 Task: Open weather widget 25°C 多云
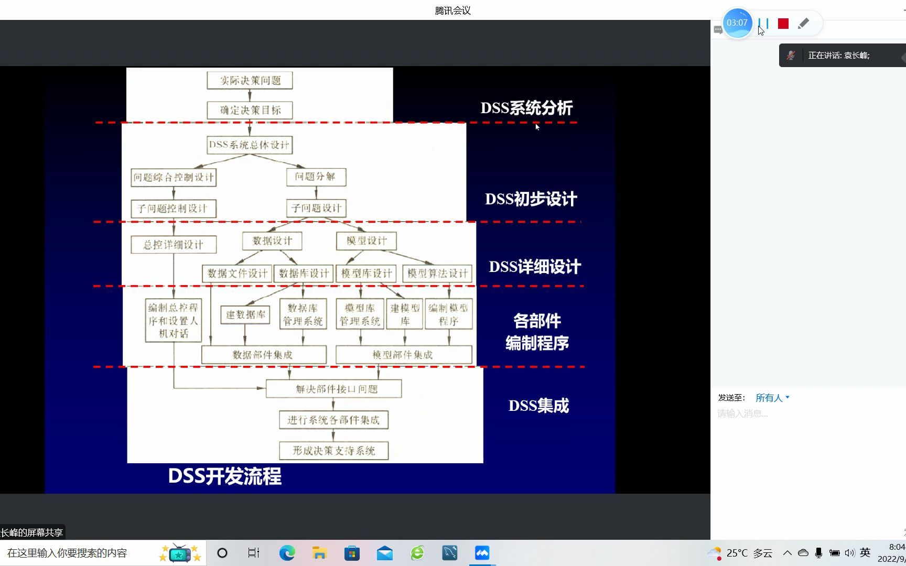click(x=740, y=553)
